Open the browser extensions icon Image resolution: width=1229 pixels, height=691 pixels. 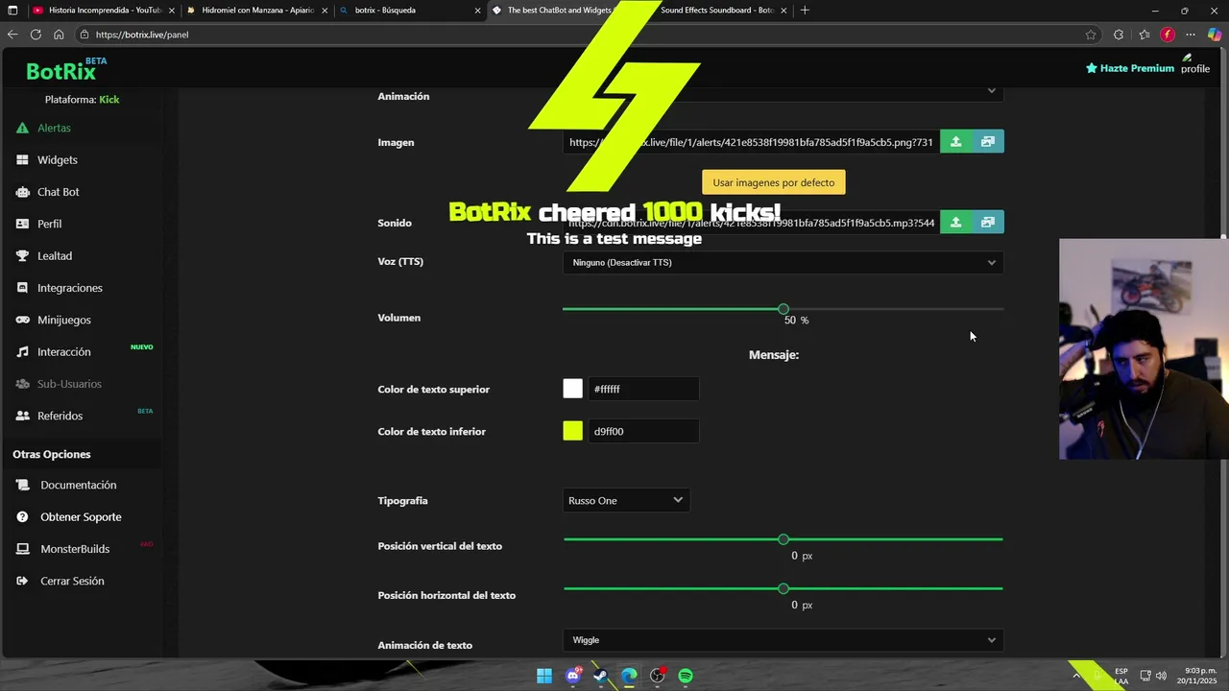1119,35
